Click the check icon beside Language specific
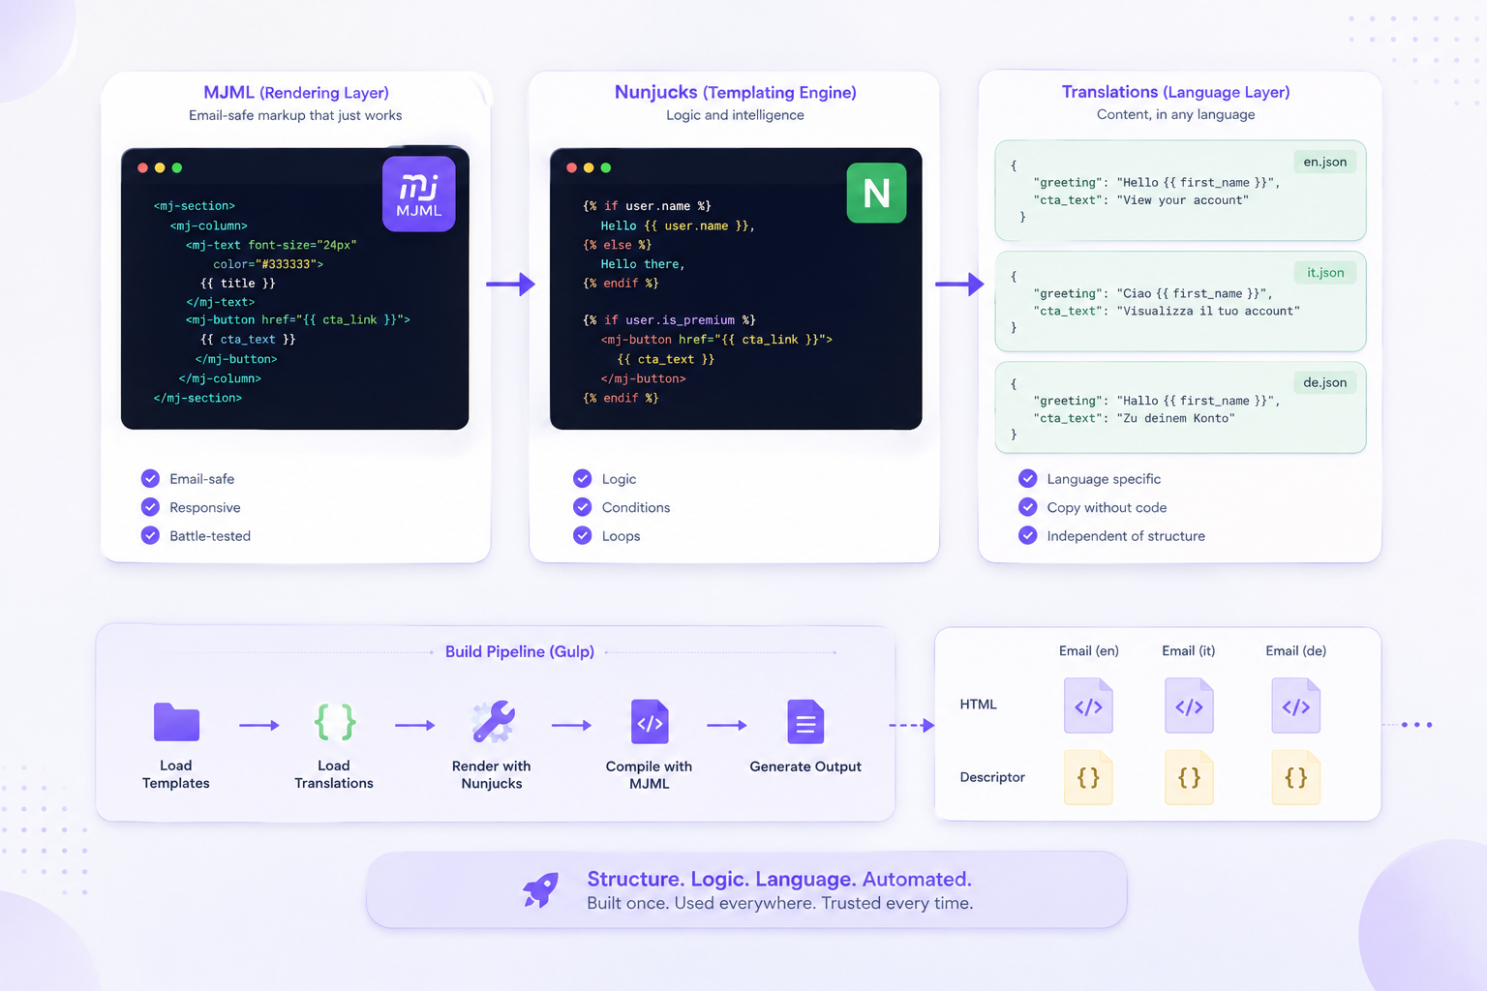This screenshot has width=1487, height=991. point(1028,478)
